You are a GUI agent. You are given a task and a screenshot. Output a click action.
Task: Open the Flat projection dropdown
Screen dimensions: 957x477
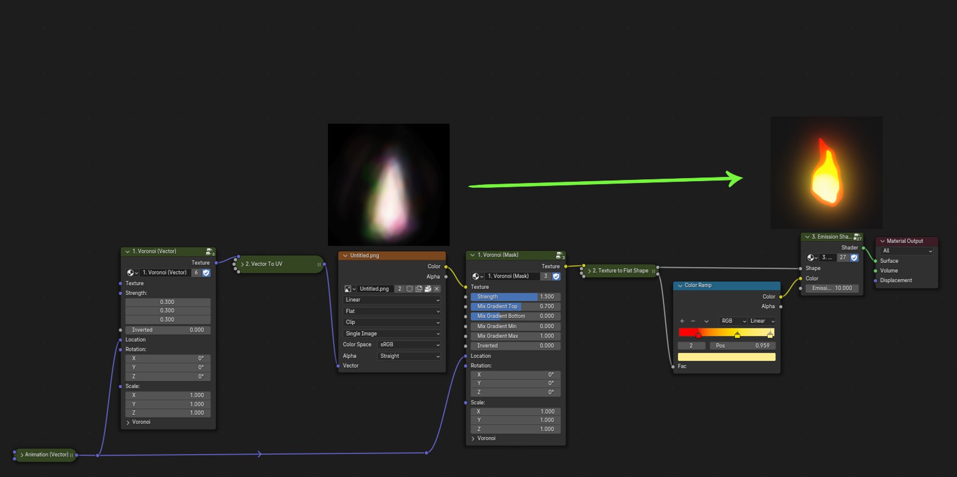[392, 311]
